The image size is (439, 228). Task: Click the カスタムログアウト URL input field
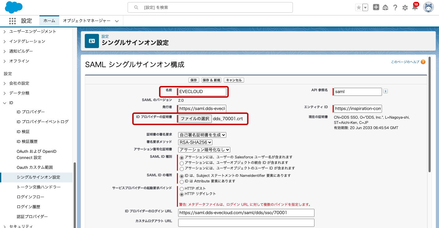246,222
